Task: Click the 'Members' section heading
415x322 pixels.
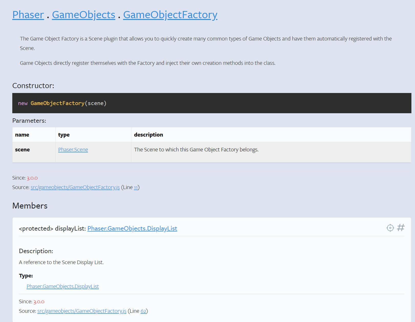Action: (x=30, y=206)
